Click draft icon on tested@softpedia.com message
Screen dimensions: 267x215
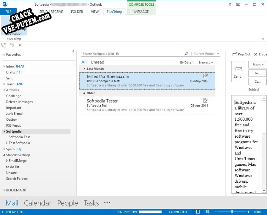[x=206, y=76]
